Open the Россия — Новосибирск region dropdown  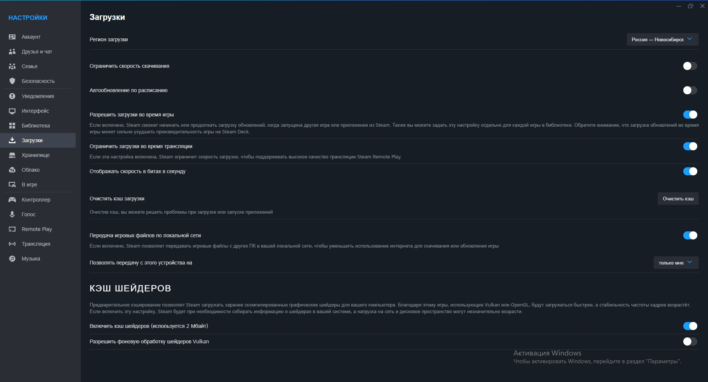(662, 39)
